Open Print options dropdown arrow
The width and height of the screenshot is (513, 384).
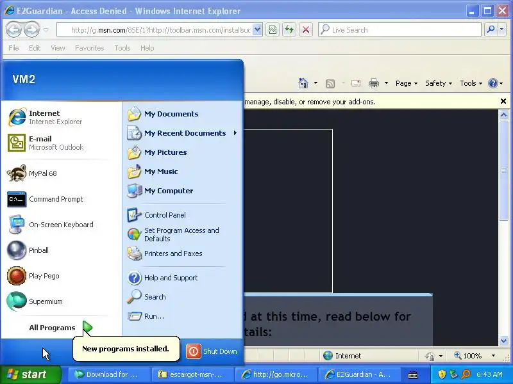click(x=386, y=83)
